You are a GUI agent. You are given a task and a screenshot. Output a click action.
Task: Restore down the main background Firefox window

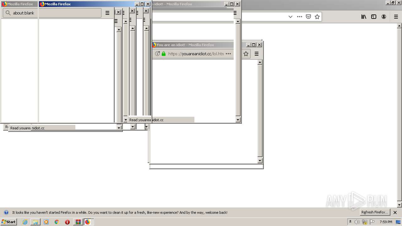[x=393, y=3]
